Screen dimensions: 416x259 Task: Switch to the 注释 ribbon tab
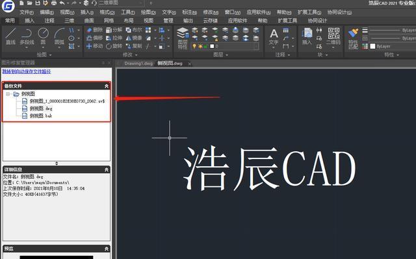point(49,21)
